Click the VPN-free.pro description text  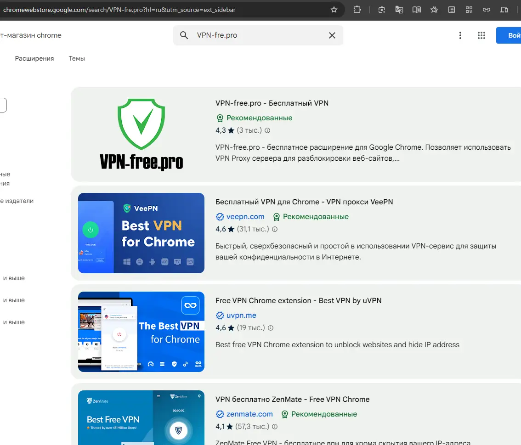coord(363,153)
